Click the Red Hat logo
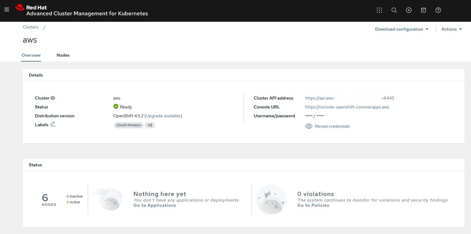Screen dimensions: 471x234 (20, 7)
